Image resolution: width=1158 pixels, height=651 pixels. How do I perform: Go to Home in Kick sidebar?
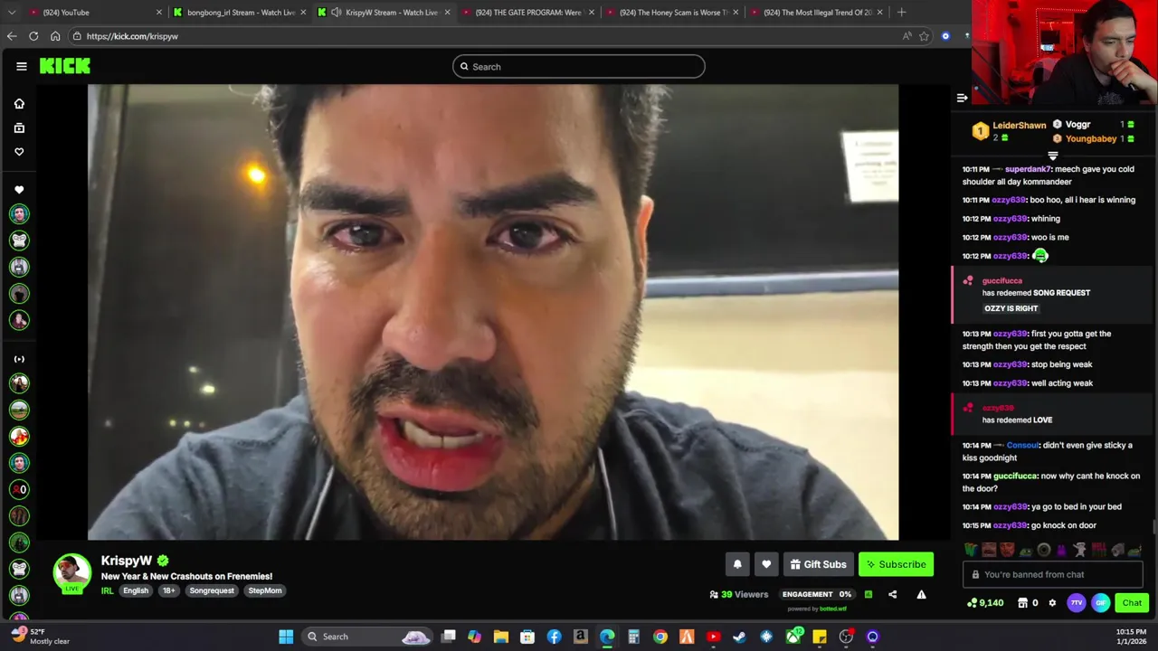click(x=19, y=103)
